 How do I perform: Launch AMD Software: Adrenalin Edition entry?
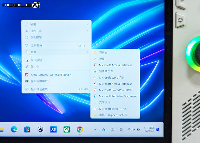tap(56, 75)
